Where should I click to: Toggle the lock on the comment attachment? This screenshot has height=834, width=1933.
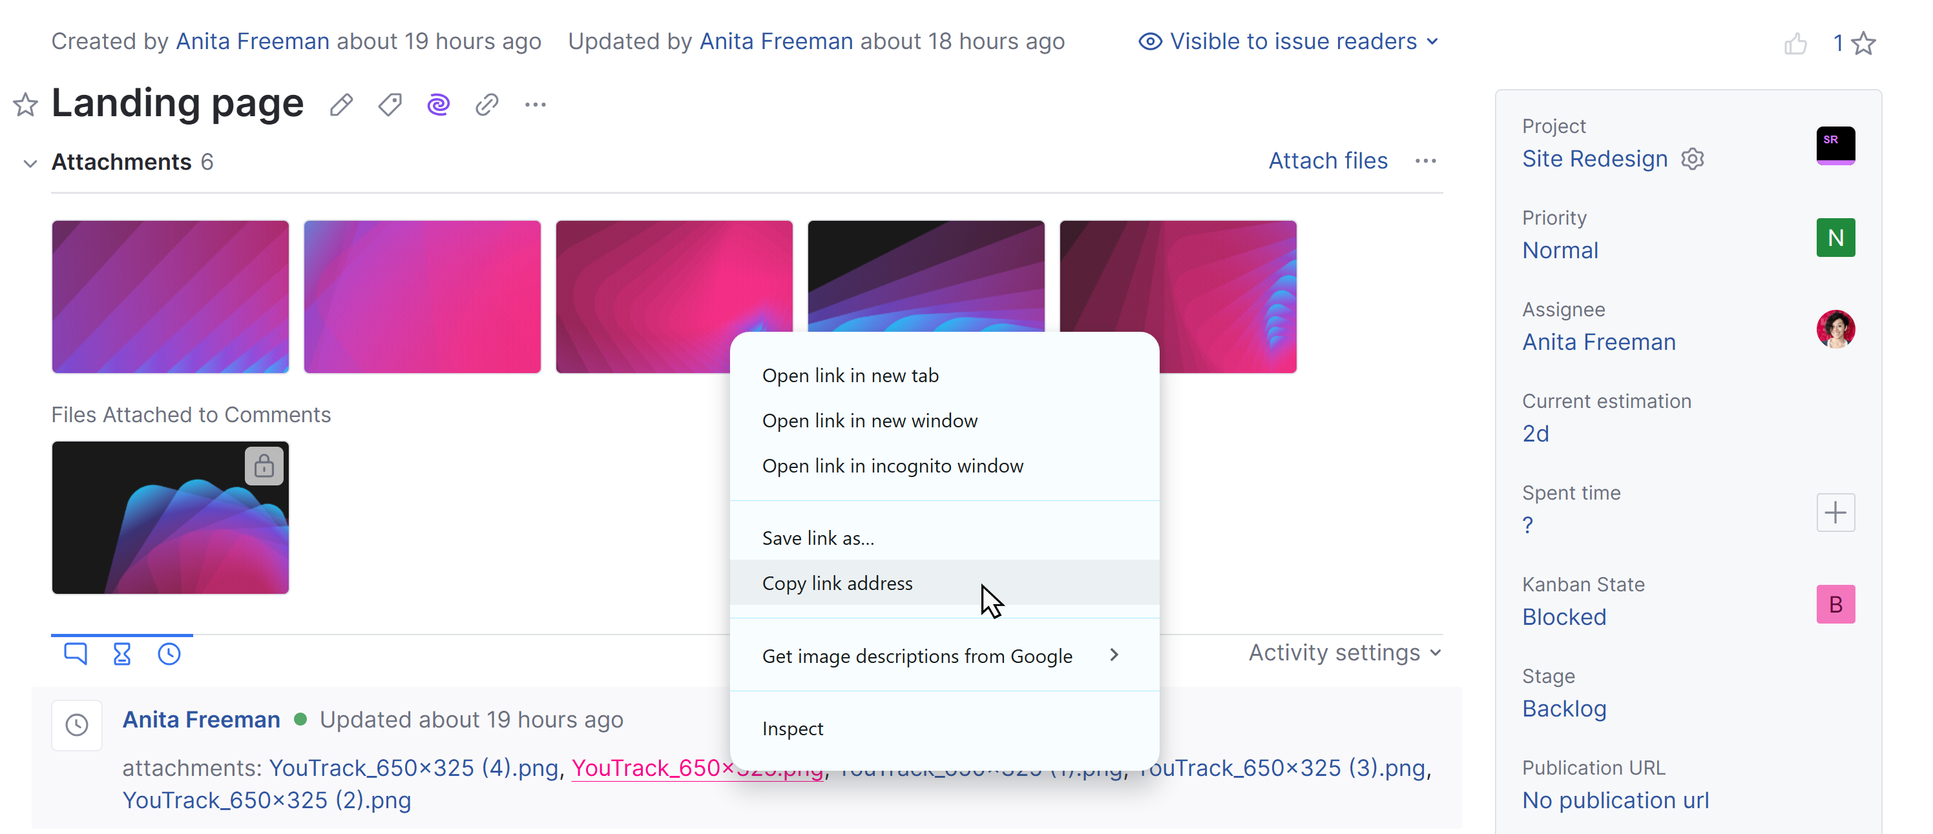[x=264, y=466]
